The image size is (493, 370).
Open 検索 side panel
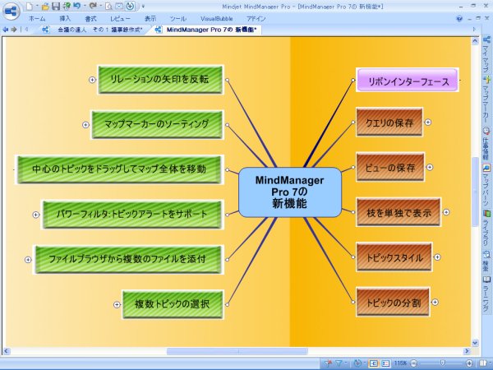pyautogui.click(x=486, y=261)
